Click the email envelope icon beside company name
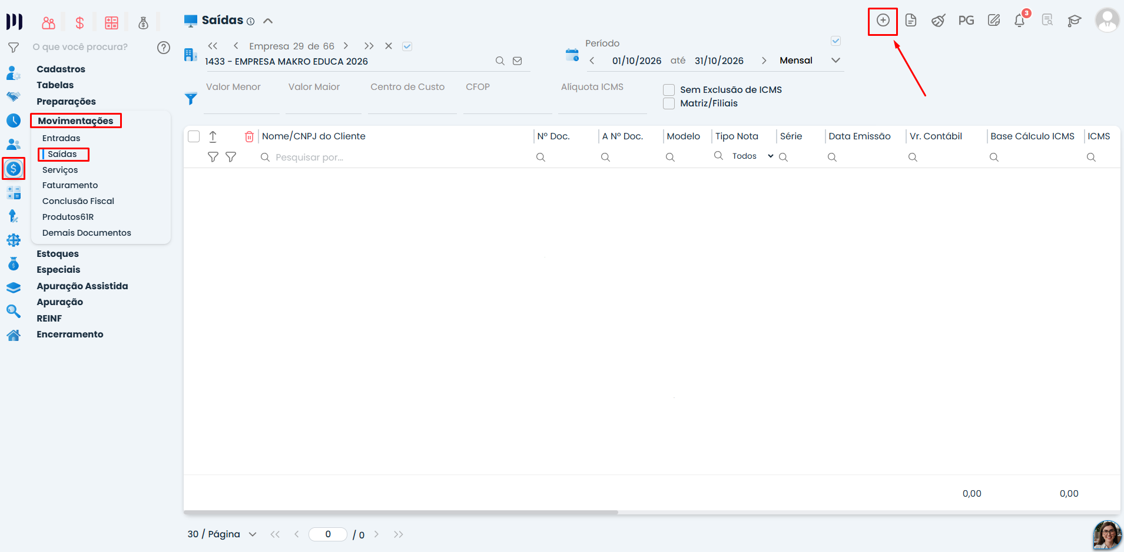Image resolution: width=1124 pixels, height=552 pixels. point(518,61)
